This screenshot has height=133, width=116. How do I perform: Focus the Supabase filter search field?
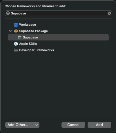[58, 13]
